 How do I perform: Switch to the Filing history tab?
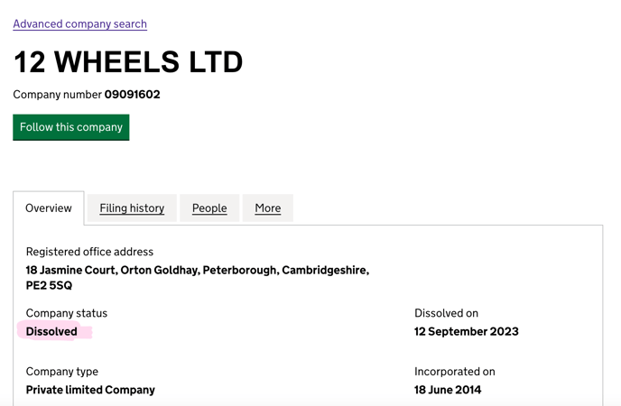point(132,208)
